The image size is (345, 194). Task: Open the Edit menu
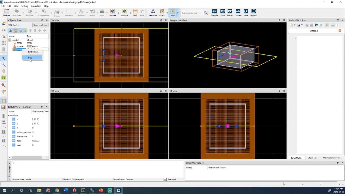(x=9, y=6)
